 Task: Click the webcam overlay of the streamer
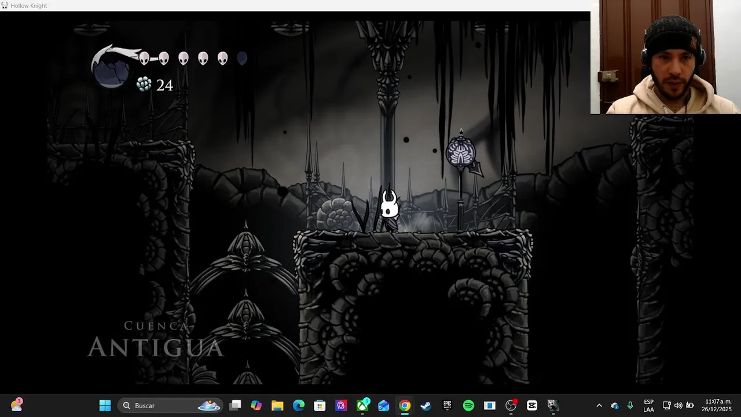point(666,57)
